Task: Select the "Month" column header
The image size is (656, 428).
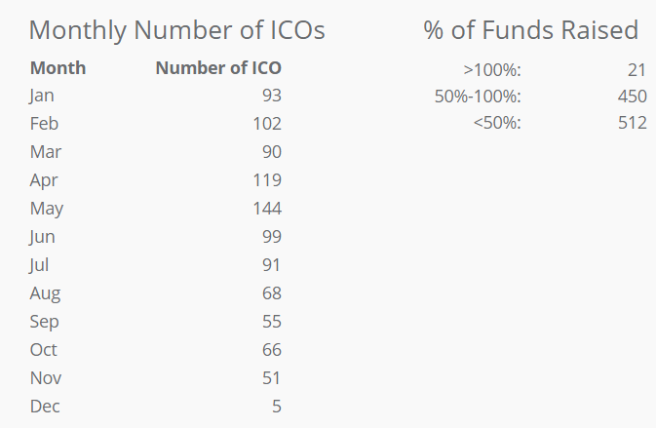Action: pos(58,68)
